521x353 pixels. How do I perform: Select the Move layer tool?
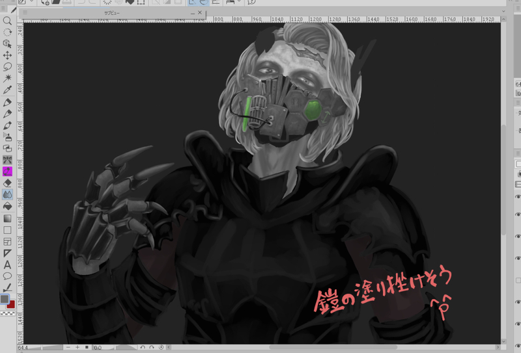[7, 55]
